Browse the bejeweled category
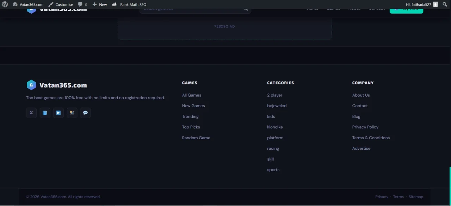The height and width of the screenshot is (206, 451). pos(277,106)
